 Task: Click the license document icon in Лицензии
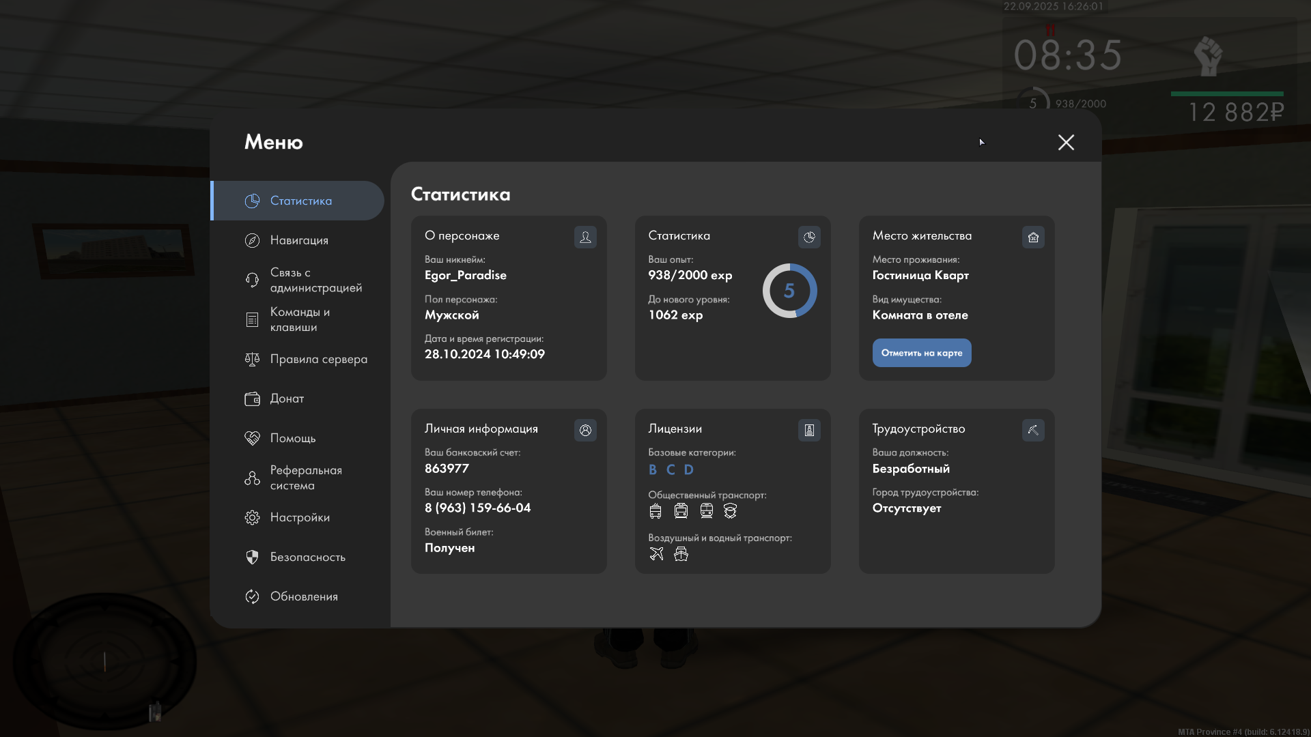click(x=809, y=430)
